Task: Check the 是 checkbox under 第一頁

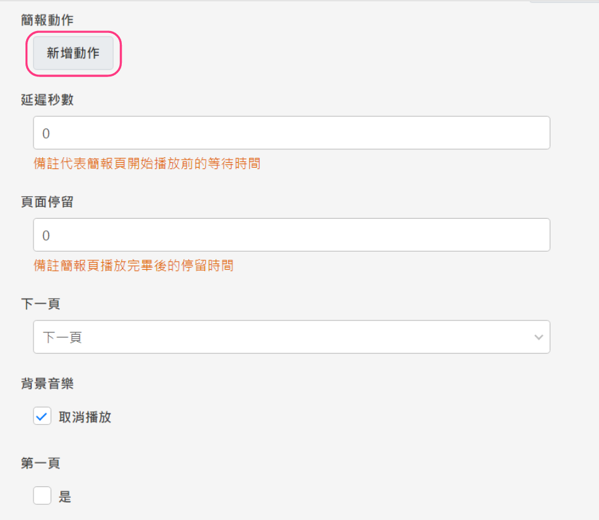Action: (42, 496)
